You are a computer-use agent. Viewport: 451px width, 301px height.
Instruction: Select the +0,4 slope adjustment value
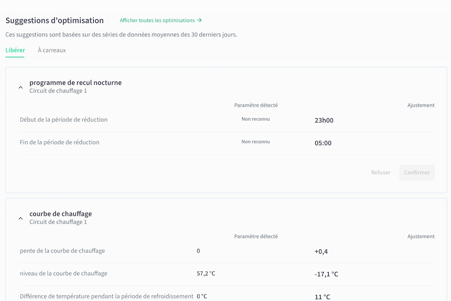[321, 251]
